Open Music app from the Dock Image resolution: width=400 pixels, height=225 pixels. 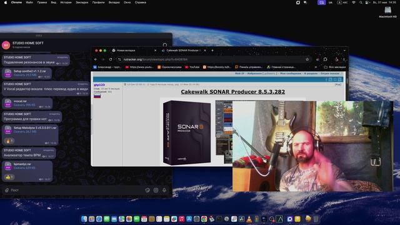click(181, 219)
